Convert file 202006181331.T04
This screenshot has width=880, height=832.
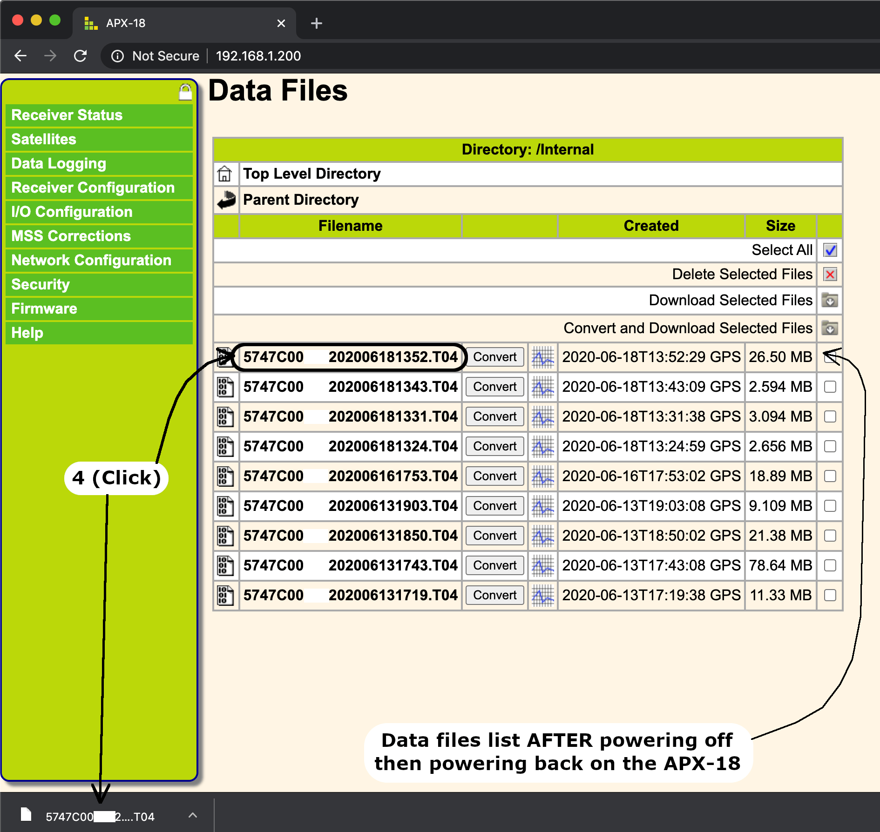point(495,417)
